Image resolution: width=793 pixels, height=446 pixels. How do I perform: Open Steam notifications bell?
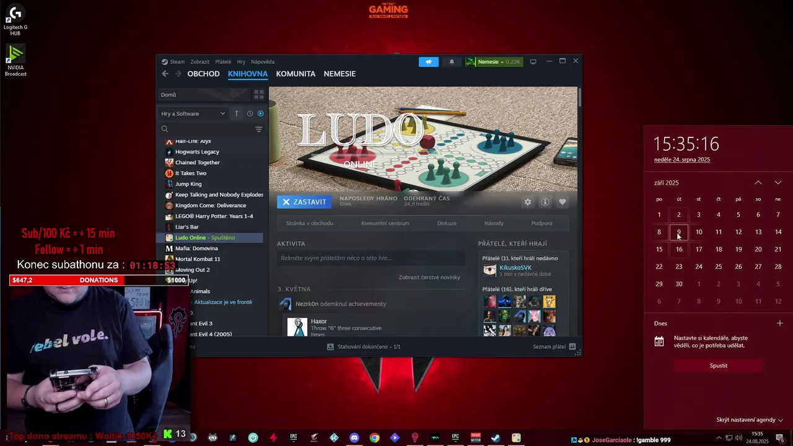(452, 62)
